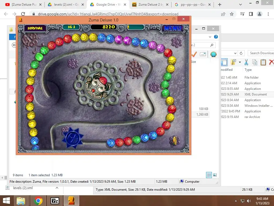Image resolution: width=274 pixels, height=206 pixels.
Task: Open Chrome three-dot menu
Action: click(x=268, y=14)
